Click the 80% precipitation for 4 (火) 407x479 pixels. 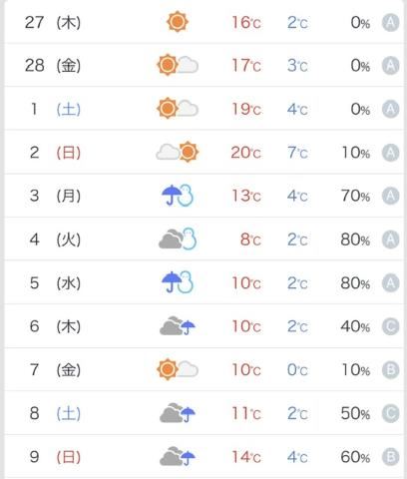point(355,239)
